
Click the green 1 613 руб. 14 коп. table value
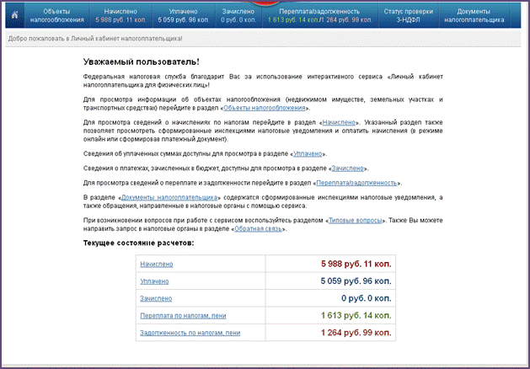(x=356, y=316)
